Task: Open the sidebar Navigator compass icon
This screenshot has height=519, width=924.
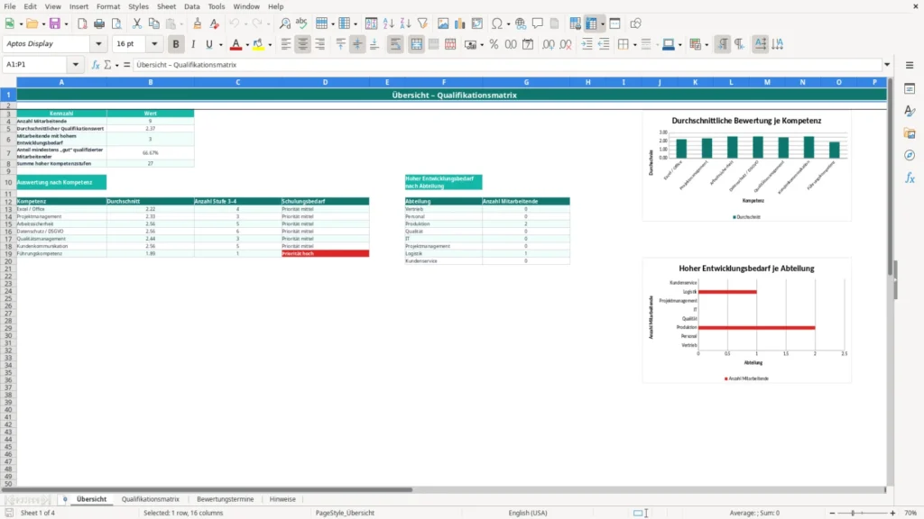Action: point(910,155)
